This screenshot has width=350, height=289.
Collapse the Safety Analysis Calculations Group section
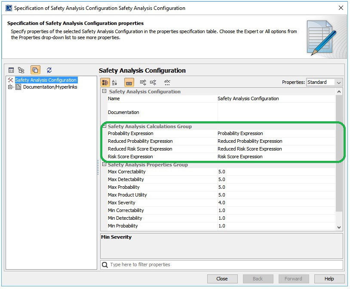[x=104, y=126]
